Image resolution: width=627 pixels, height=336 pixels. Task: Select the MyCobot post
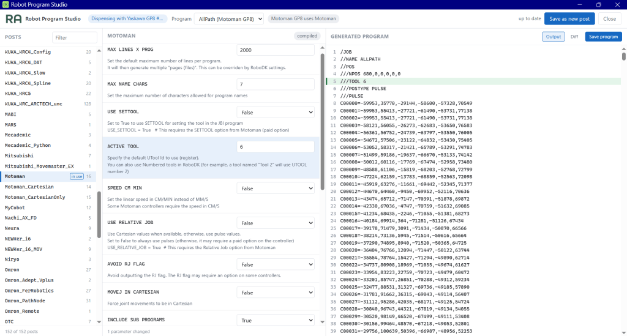(x=48, y=207)
